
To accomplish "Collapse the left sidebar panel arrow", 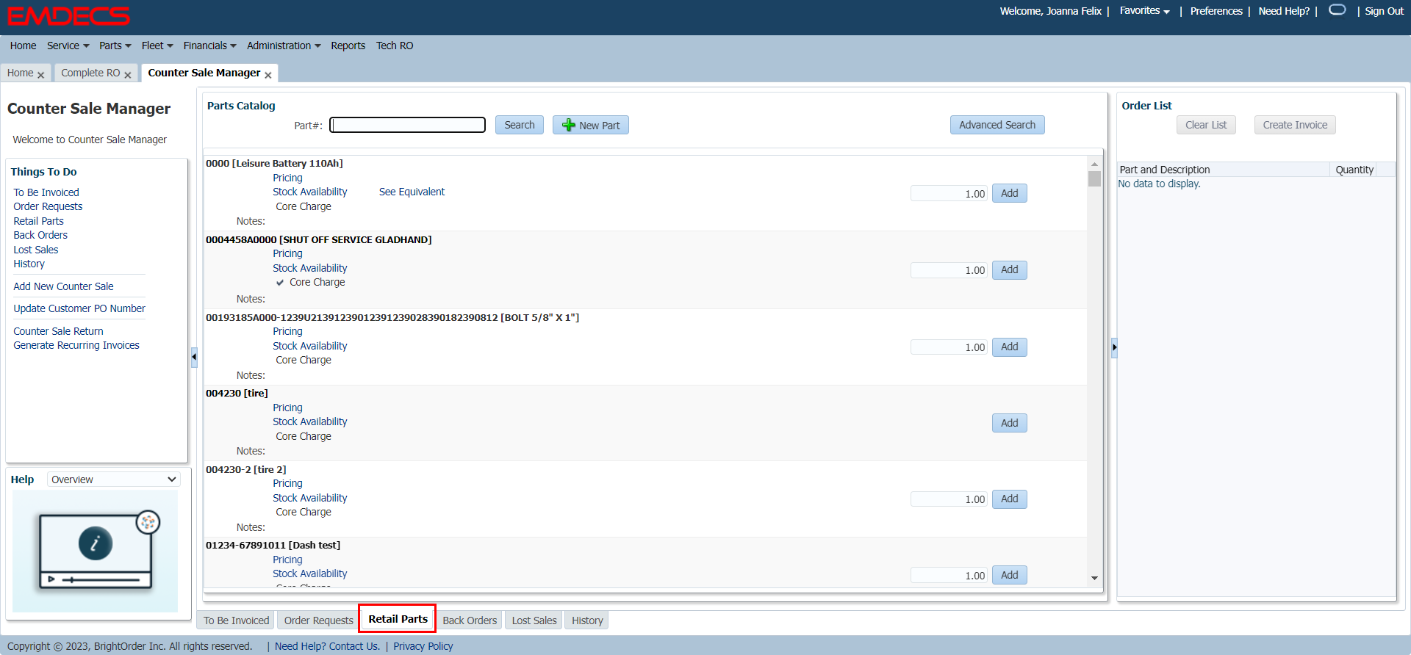I will pyautogui.click(x=194, y=357).
